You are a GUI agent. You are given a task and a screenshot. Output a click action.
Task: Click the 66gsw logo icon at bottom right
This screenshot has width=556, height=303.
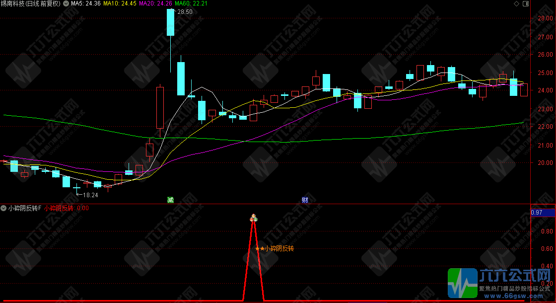(462, 284)
